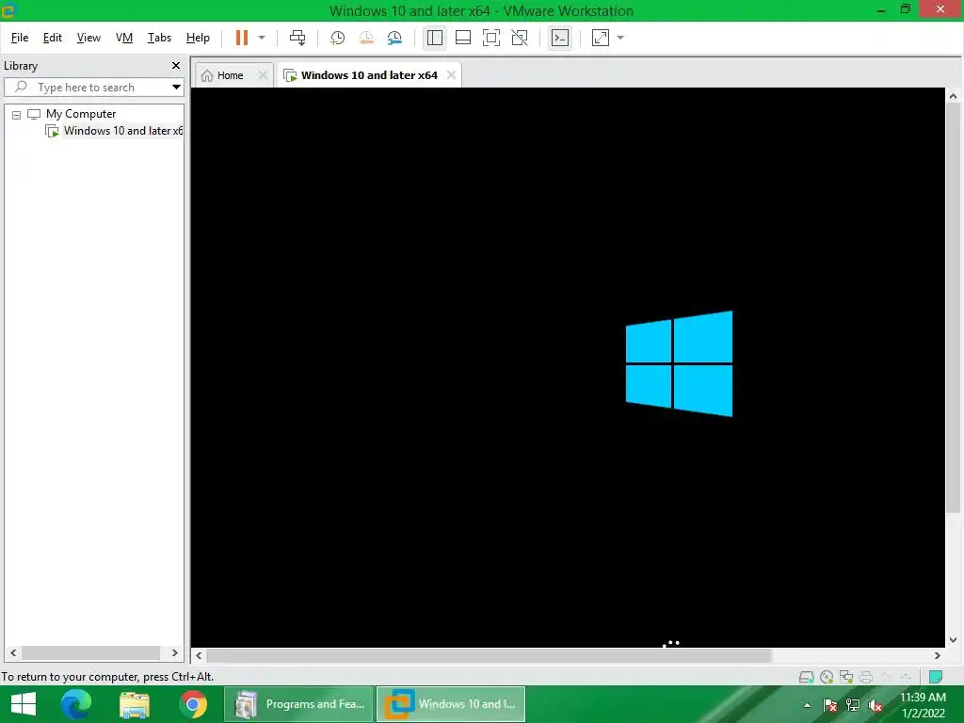The height and width of the screenshot is (723, 964).
Task: Close the Library panel
Action: coord(176,65)
